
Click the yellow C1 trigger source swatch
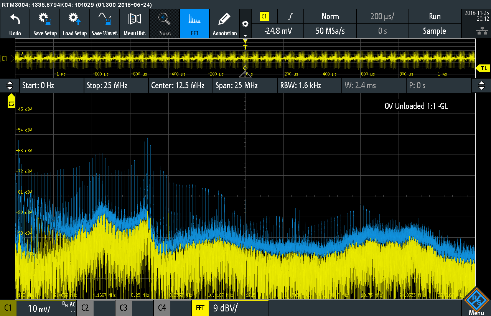[x=264, y=16]
